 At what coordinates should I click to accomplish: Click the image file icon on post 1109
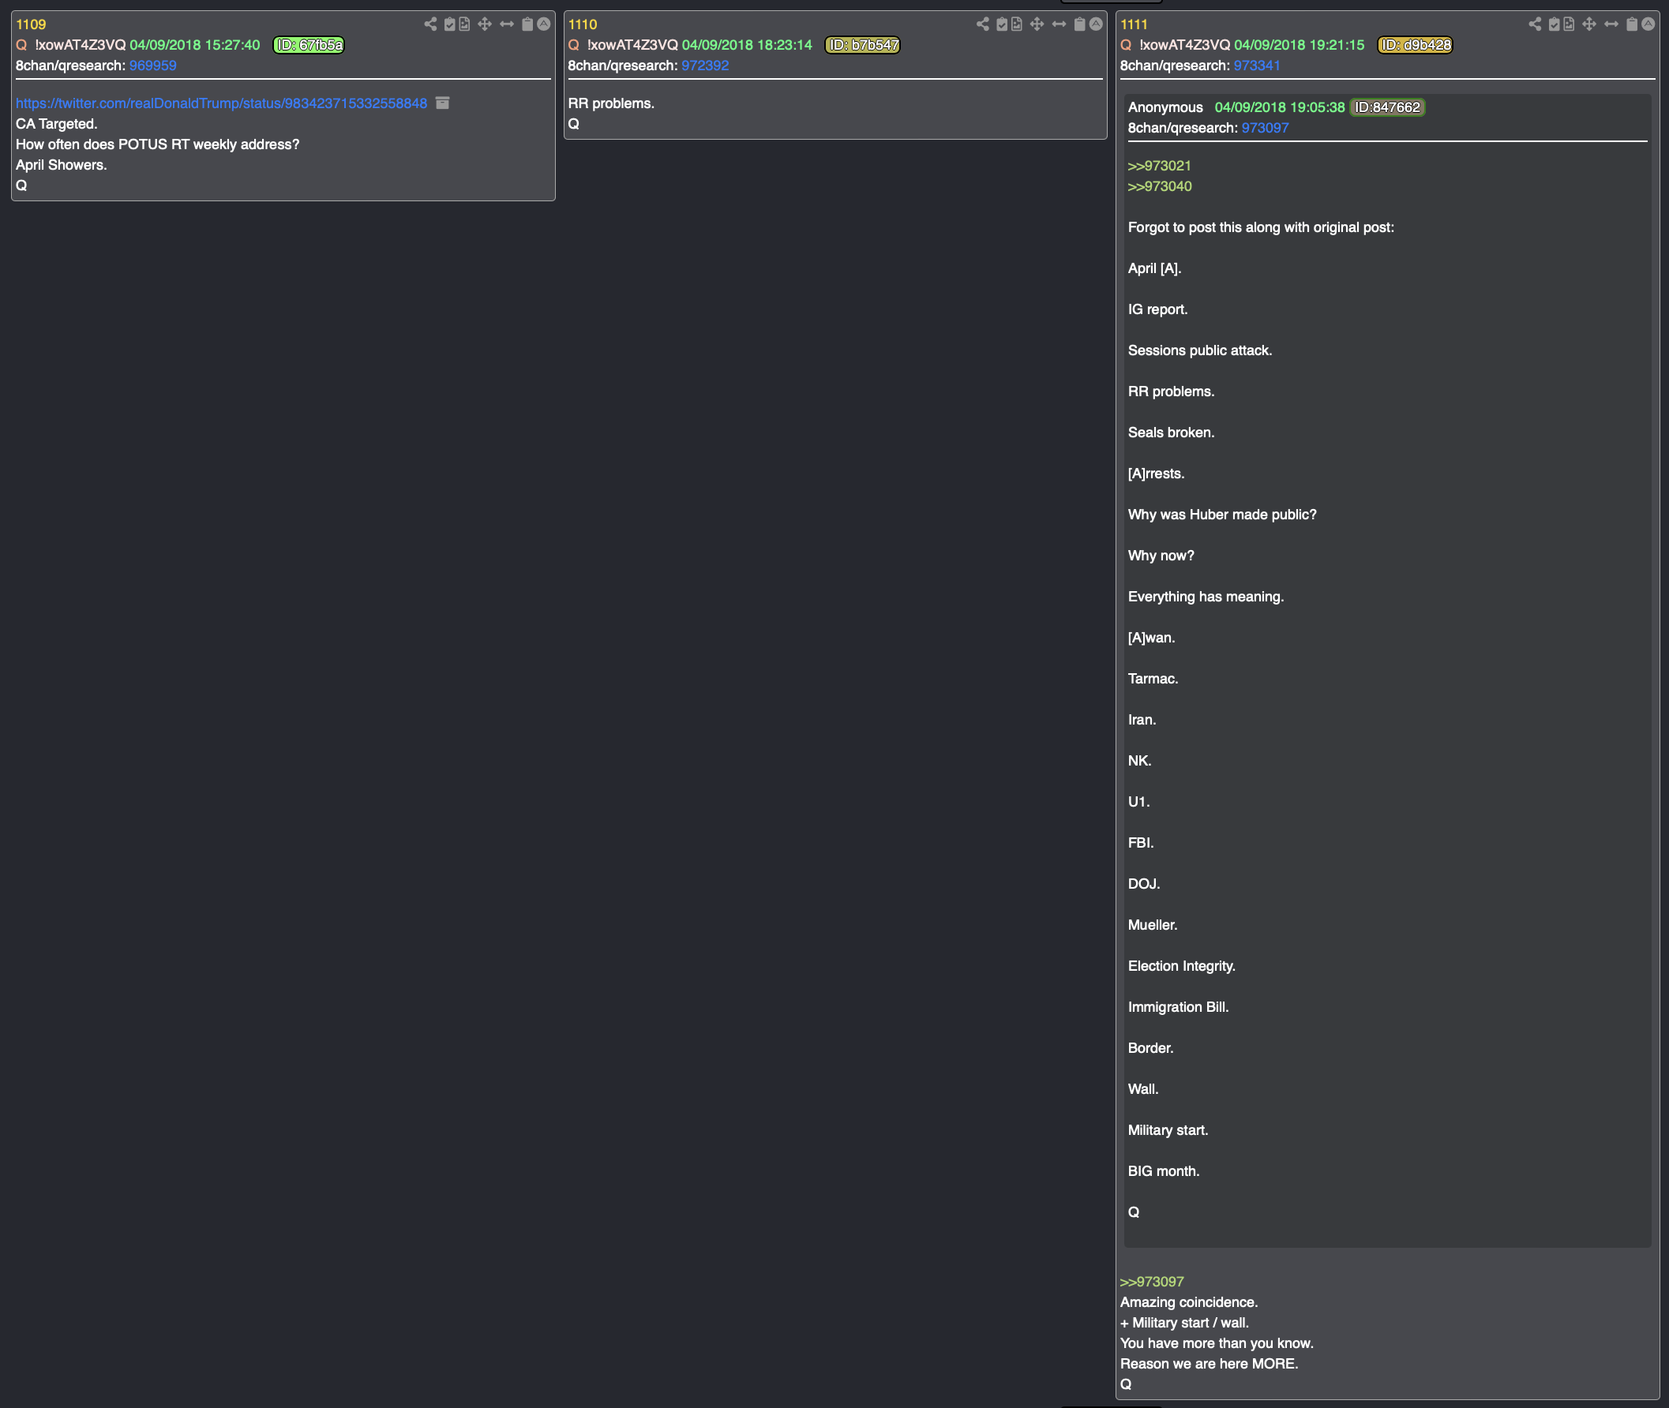click(464, 24)
